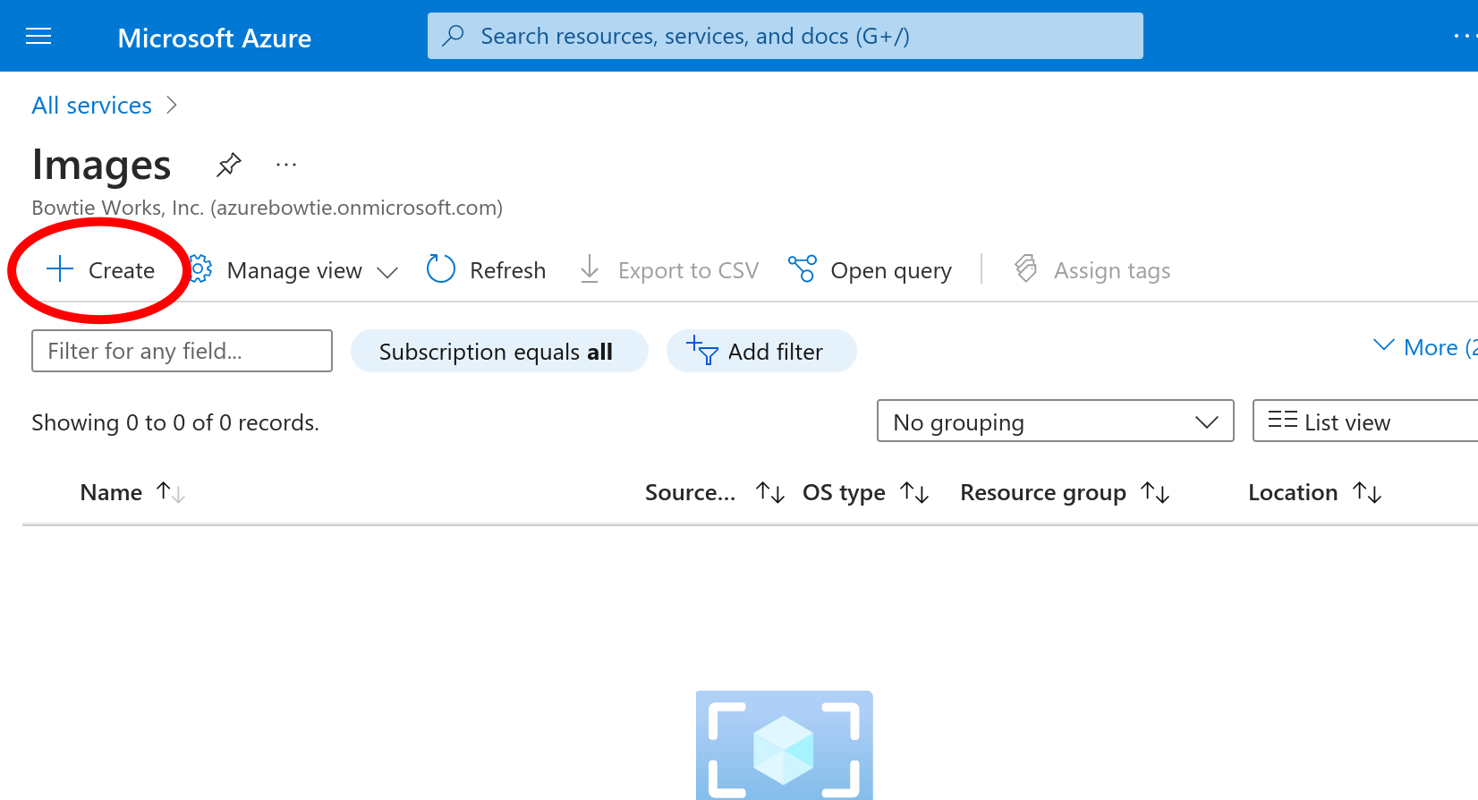
Task: Click the sort arrows next to Location
Action: [1367, 492]
